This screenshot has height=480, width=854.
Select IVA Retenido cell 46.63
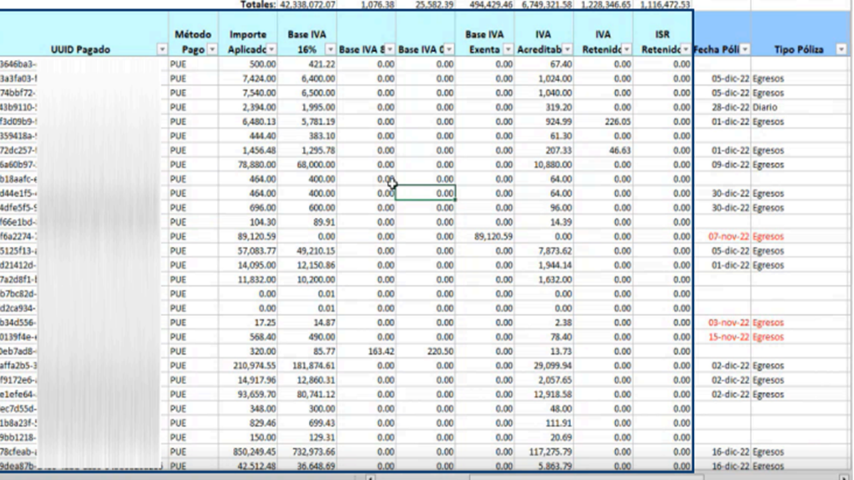point(603,151)
